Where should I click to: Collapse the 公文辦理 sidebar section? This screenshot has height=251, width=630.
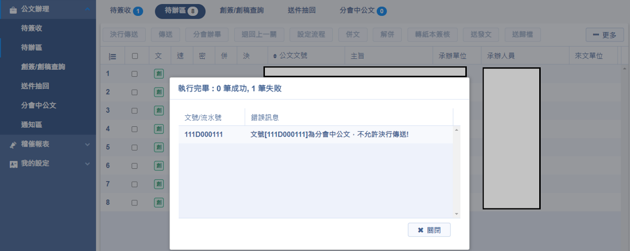coord(87,9)
